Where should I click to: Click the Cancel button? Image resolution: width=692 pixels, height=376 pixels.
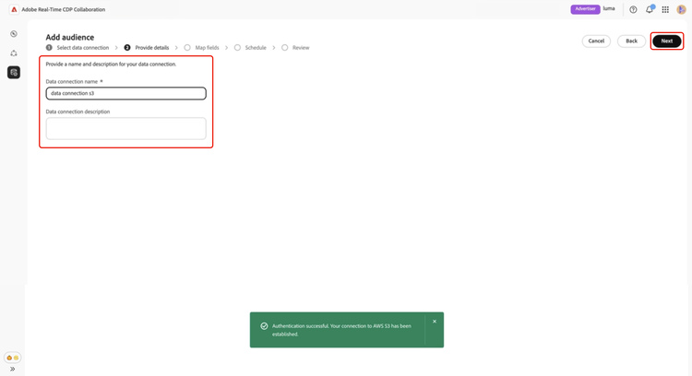tap(596, 41)
